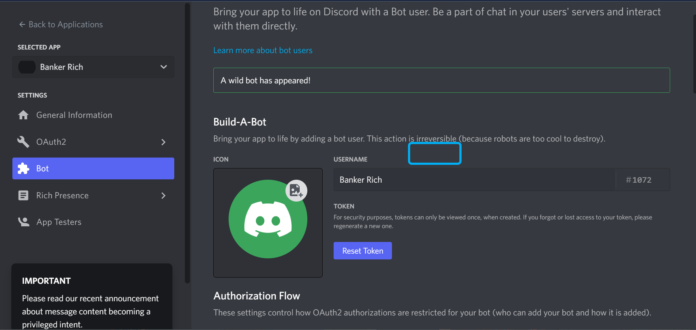Click the #1072 discriminator text
The height and width of the screenshot is (330, 696).
click(x=639, y=180)
